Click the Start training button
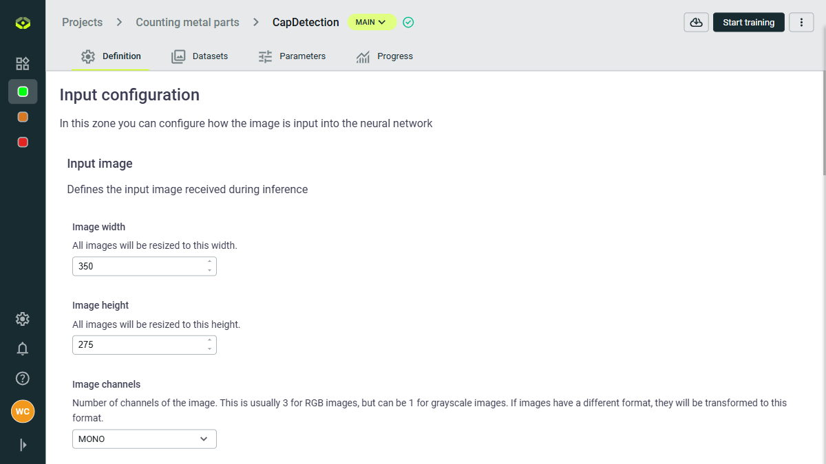This screenshot has height=464, width=826. (x=748, y=23)
